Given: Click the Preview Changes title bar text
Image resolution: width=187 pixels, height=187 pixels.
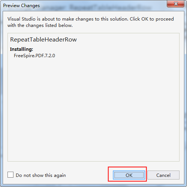Looking at the screenshot, I should click(x=21, y=6).
